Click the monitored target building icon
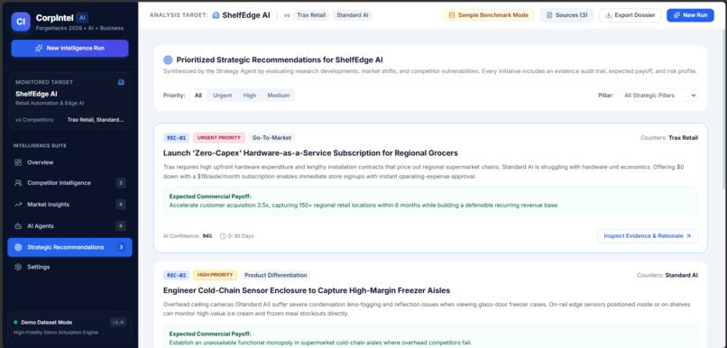Image resolution: width=727 pixels, height=348 pixels. [x=121, y=82]
